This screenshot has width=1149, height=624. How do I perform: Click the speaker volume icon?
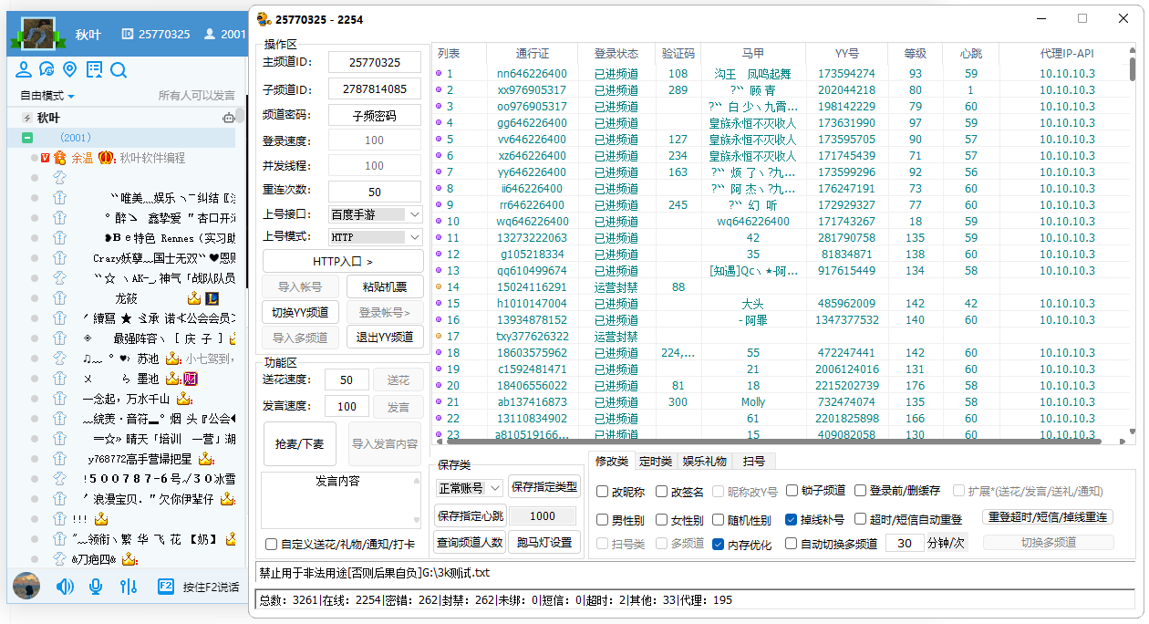click(65, 587)
